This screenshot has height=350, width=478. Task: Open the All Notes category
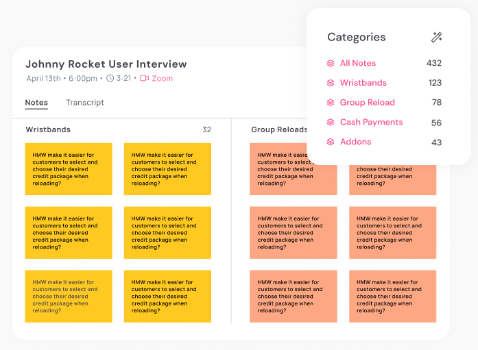(358, 63)
